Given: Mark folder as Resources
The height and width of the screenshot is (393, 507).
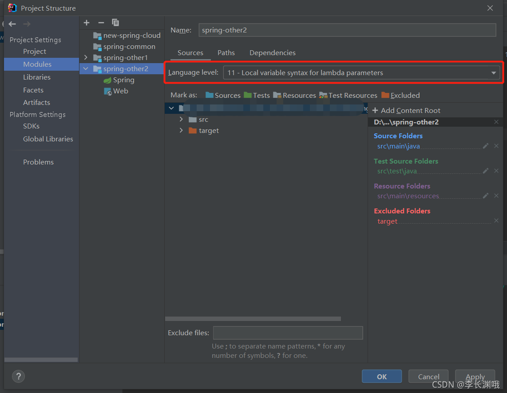Looking at the screenshot, I should pos(294,95).
